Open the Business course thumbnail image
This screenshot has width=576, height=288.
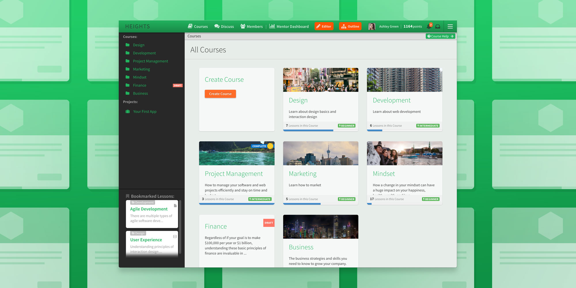(x=321, y=227)
